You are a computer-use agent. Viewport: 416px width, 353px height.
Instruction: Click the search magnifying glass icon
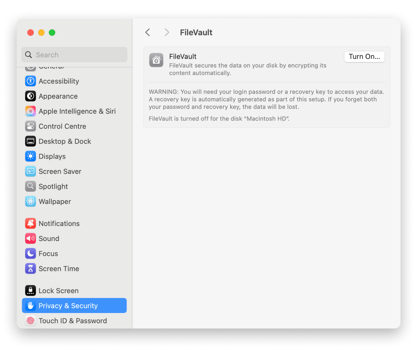(29, 55)
